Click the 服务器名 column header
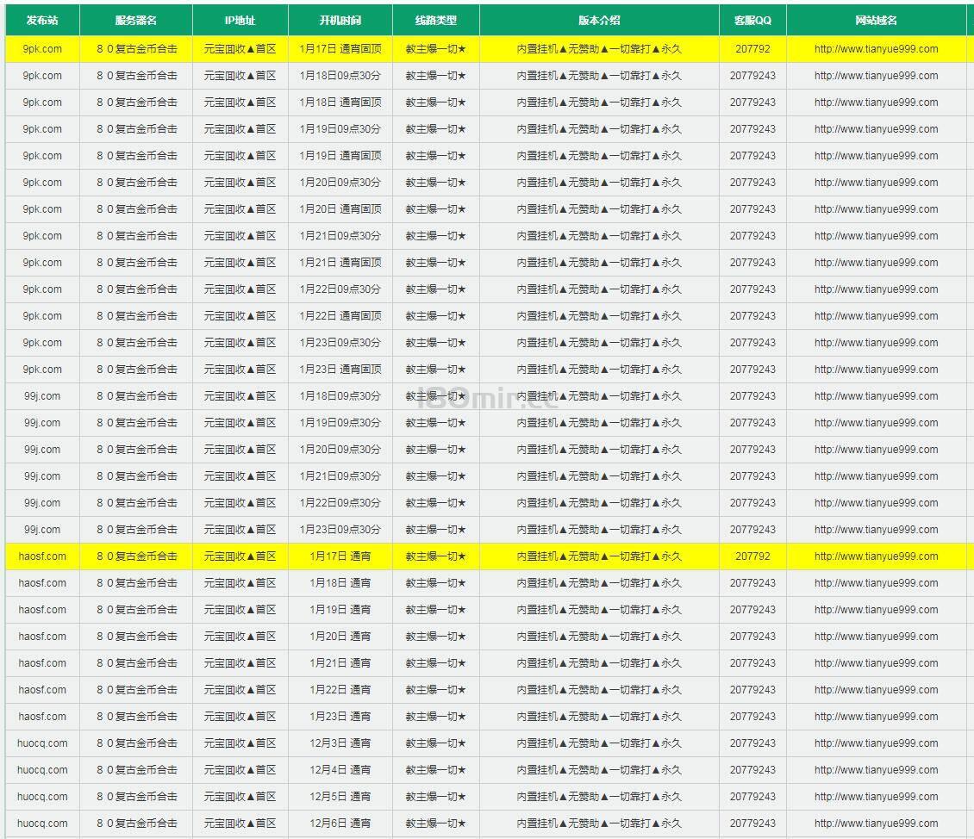This screenshot has height=839, width=974. 136,21
